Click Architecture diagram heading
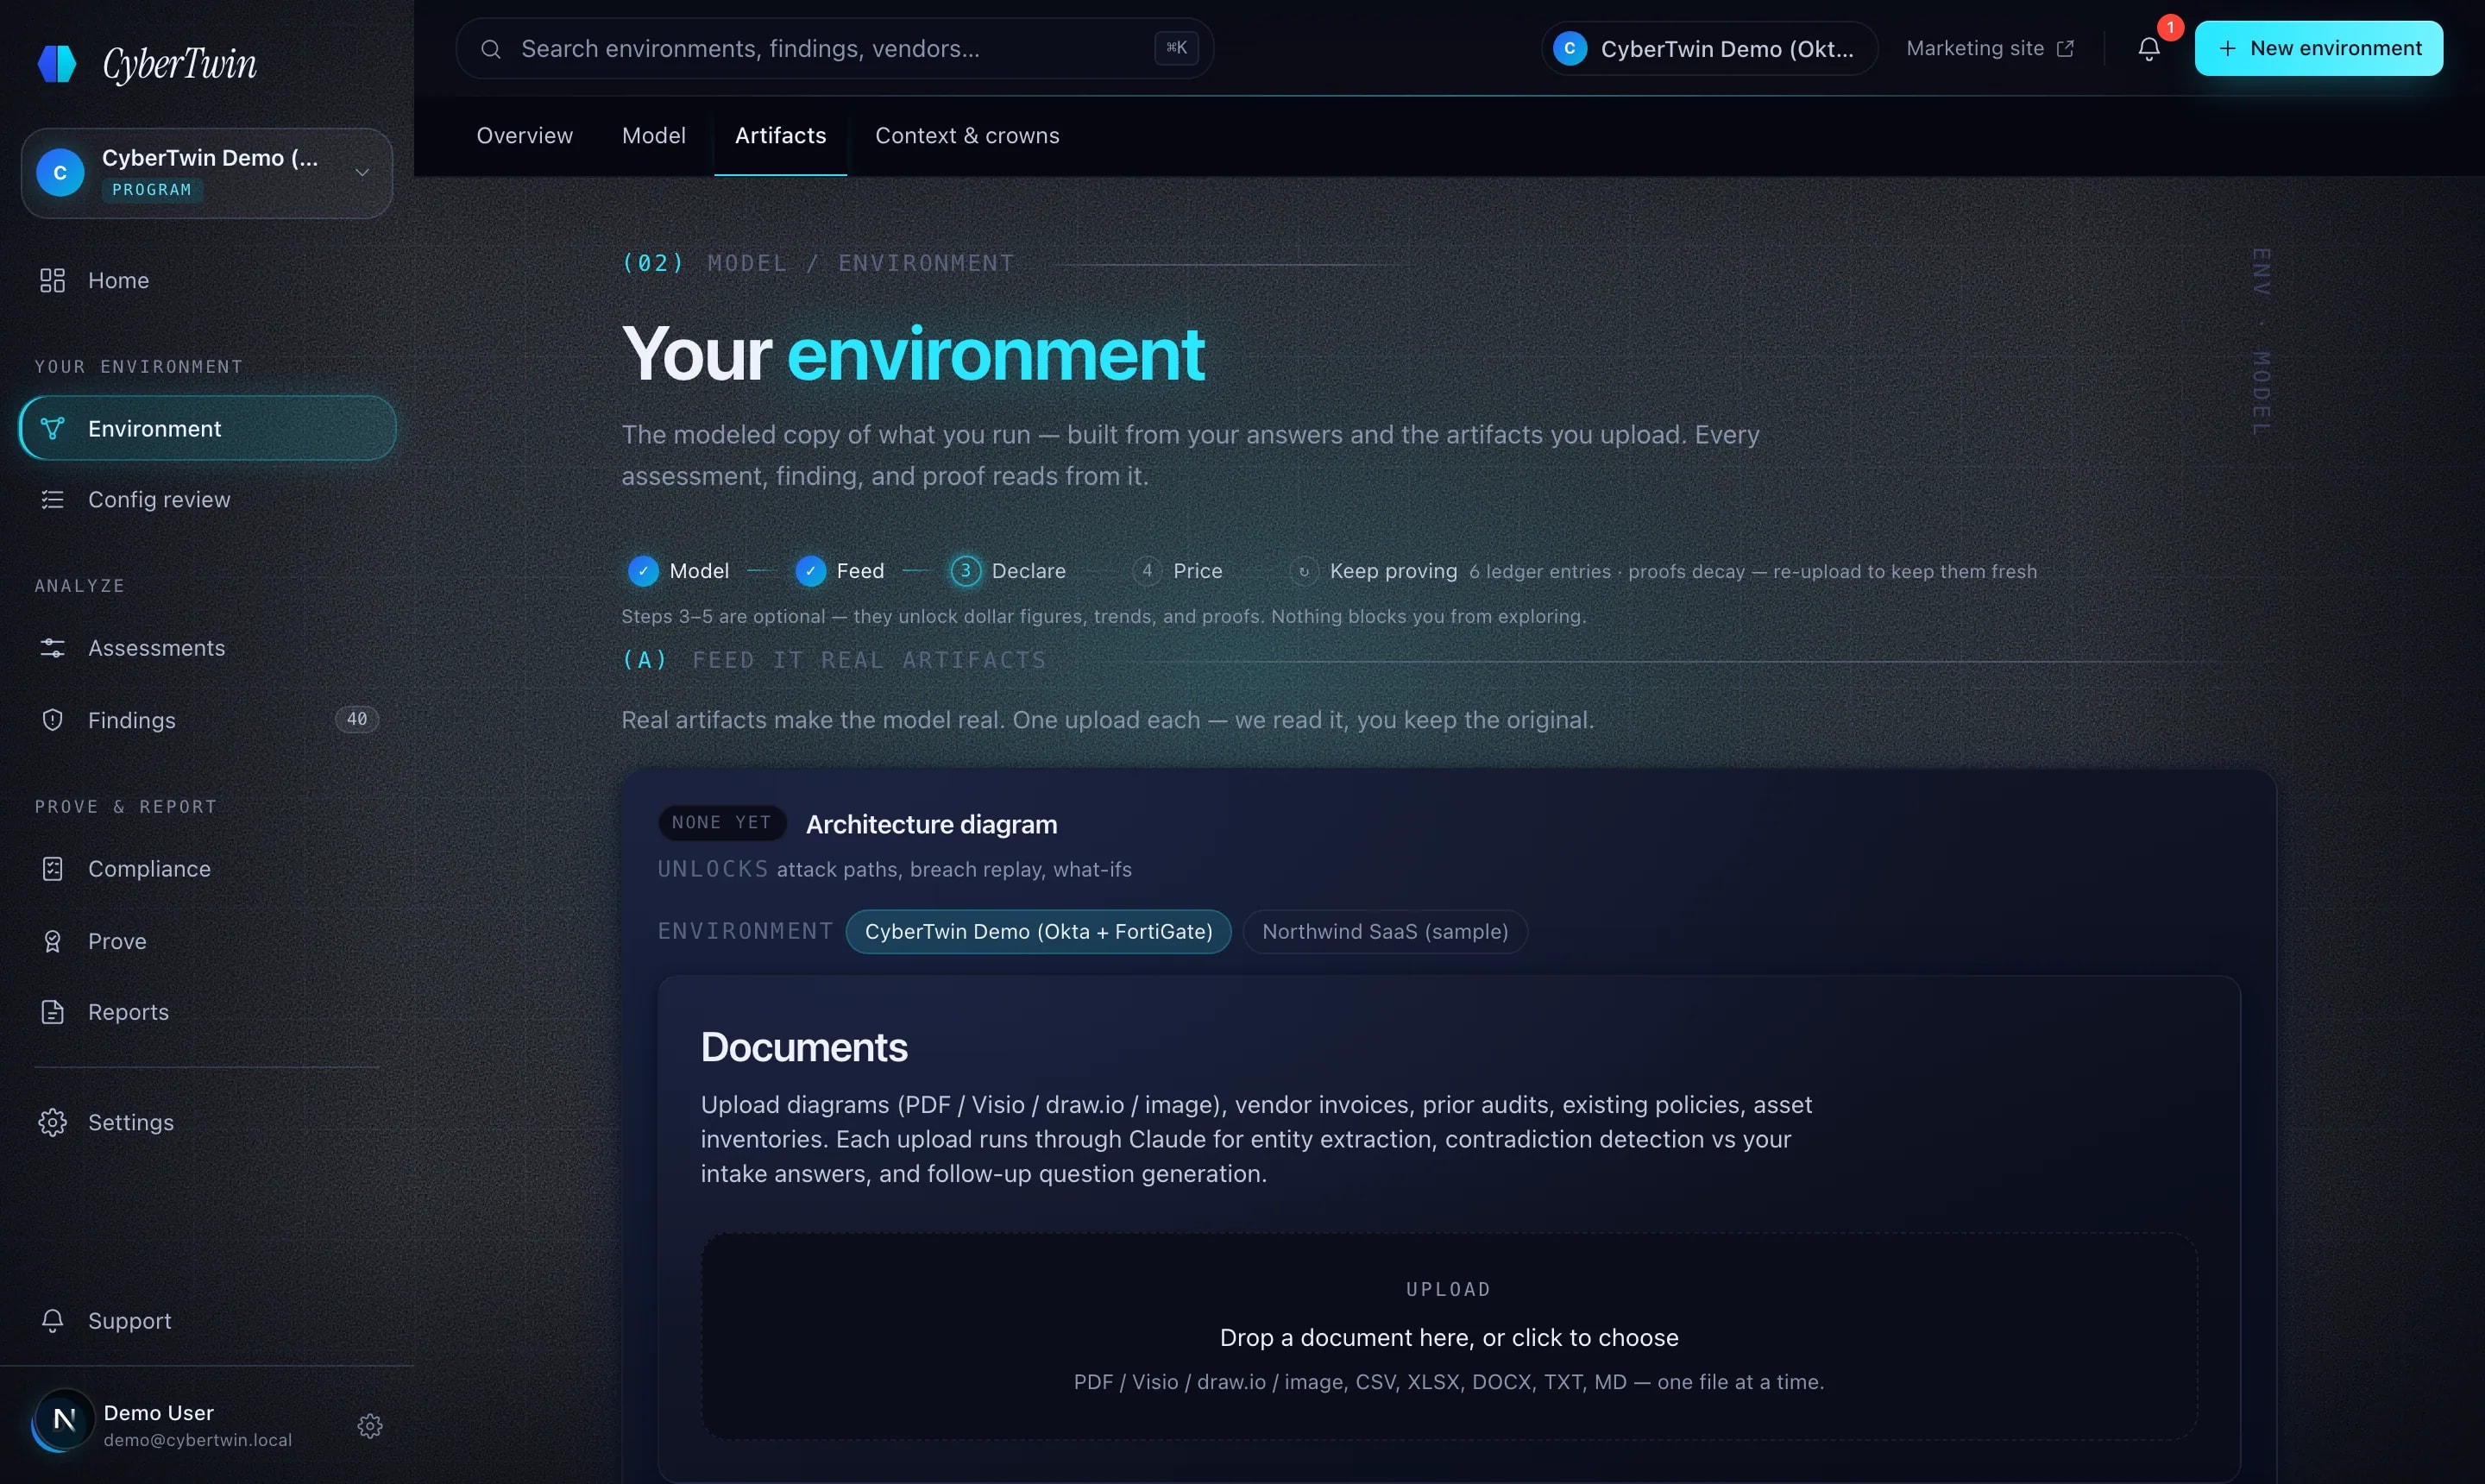2485x1484 pixels. click(932, 825)
